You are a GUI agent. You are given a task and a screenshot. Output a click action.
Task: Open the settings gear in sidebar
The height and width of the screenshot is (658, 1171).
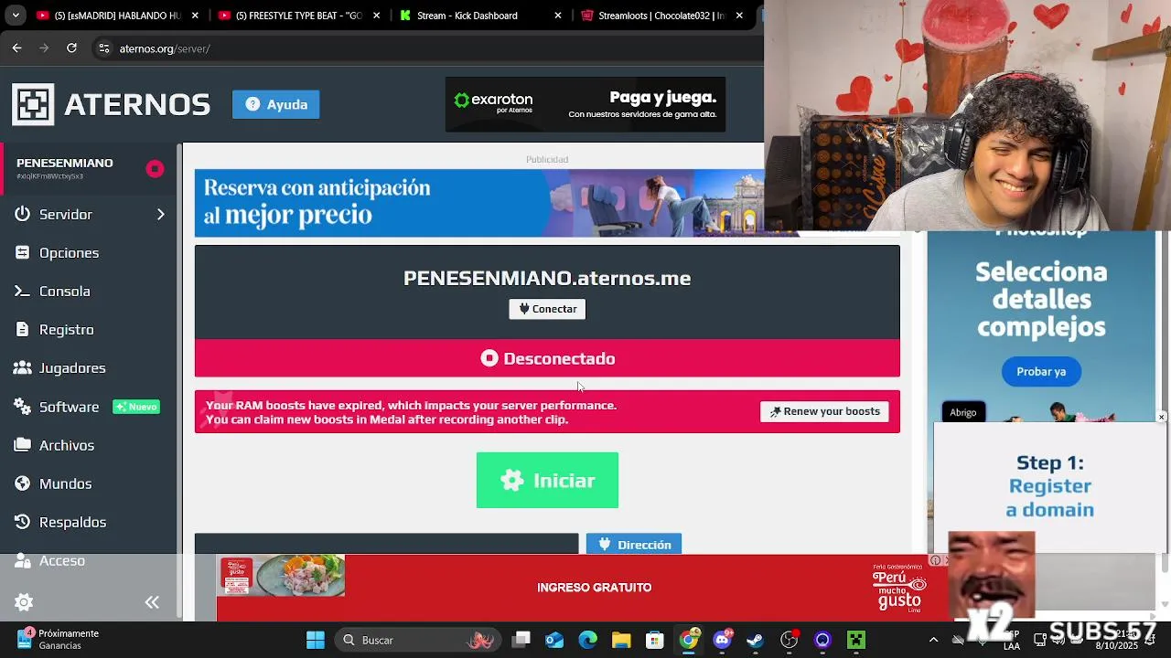click(x=24, y=602)
